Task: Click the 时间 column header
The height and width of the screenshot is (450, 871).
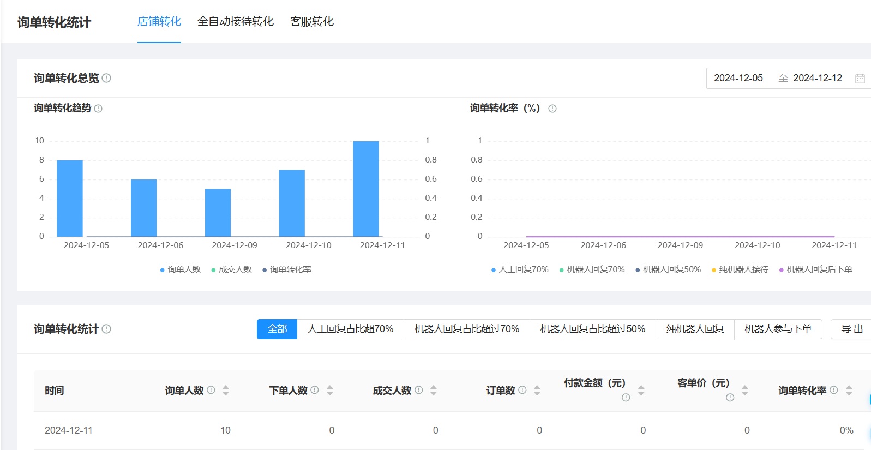Action: point(55,391)
